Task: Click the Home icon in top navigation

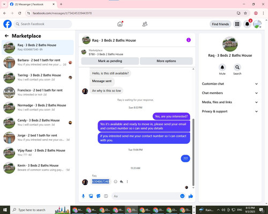Action: point(120,24)
